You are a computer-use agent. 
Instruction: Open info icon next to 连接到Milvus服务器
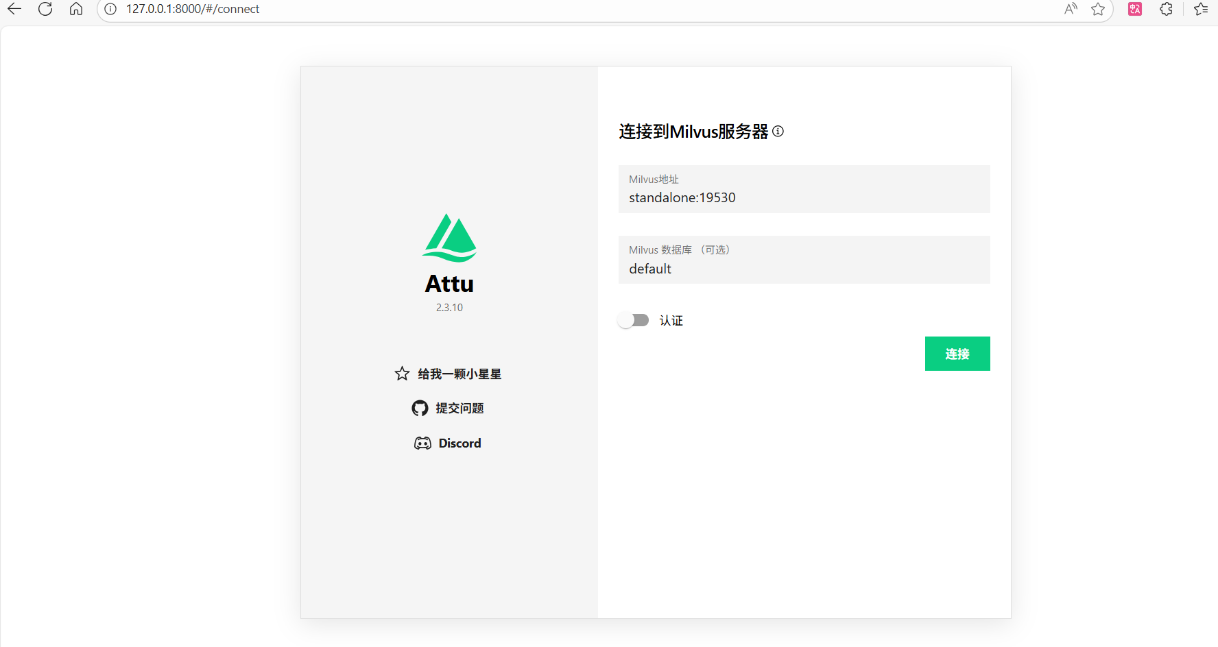[778, 131]
